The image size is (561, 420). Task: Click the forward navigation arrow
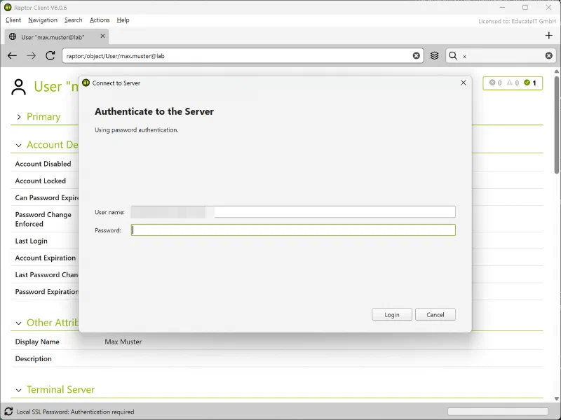point(31,56)
